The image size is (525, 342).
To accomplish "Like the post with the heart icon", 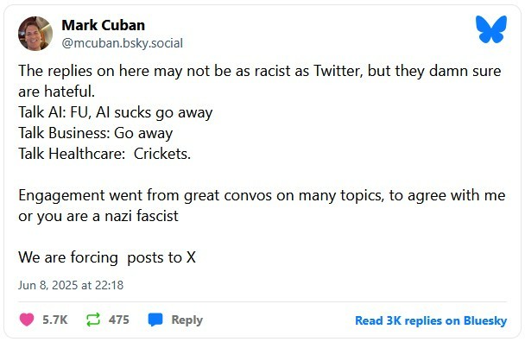I will 27,320.
